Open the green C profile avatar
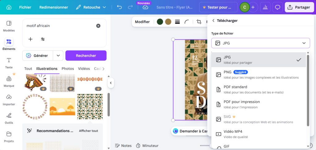Image resolution: width=316 pixels, height=150 pixels. pos(245,7)
